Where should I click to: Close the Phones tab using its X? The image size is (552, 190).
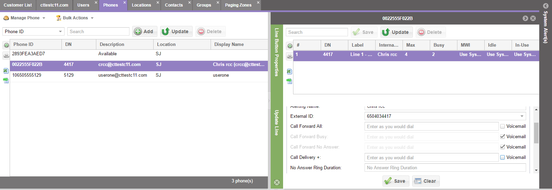click(125, 2)
